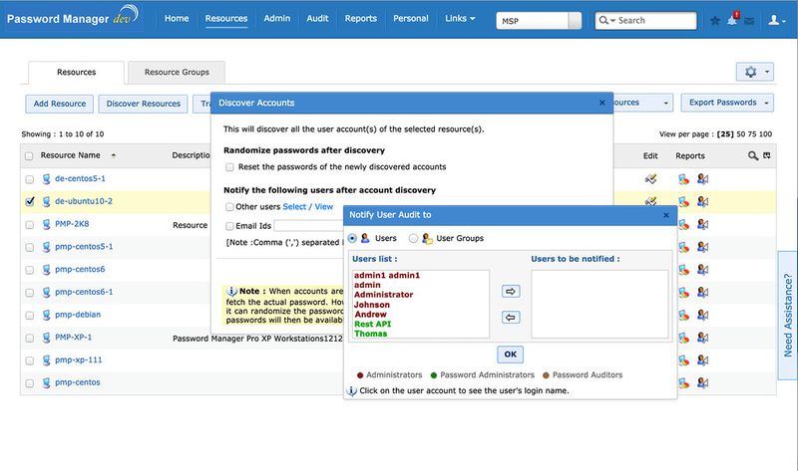Open user access report for de-centos5-1
798x471 pixels.
pyautogui.click(x=702, y=179)
